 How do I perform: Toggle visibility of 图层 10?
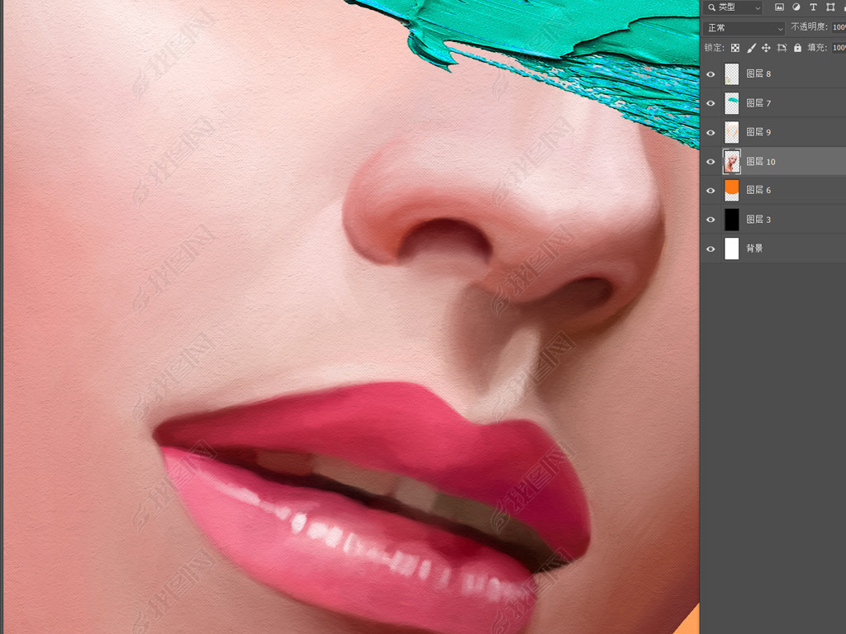[x=711, y=162]
